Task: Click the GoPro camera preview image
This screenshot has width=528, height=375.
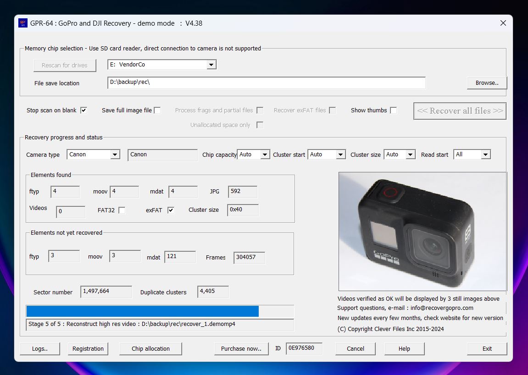Action: coord(422,232)
